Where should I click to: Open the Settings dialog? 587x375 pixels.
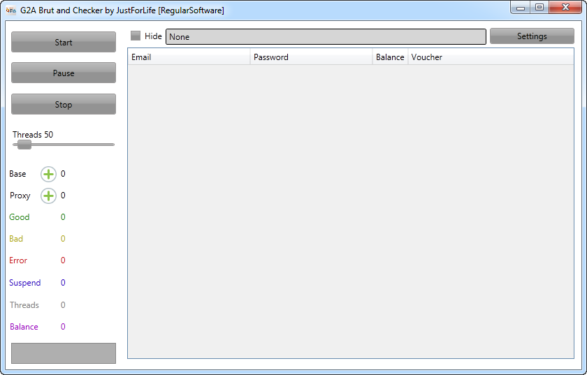click(x=532, y=36)
